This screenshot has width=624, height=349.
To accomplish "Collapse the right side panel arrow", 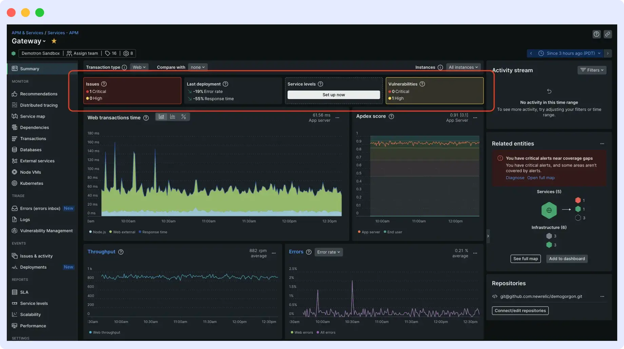I will (488, 236).
